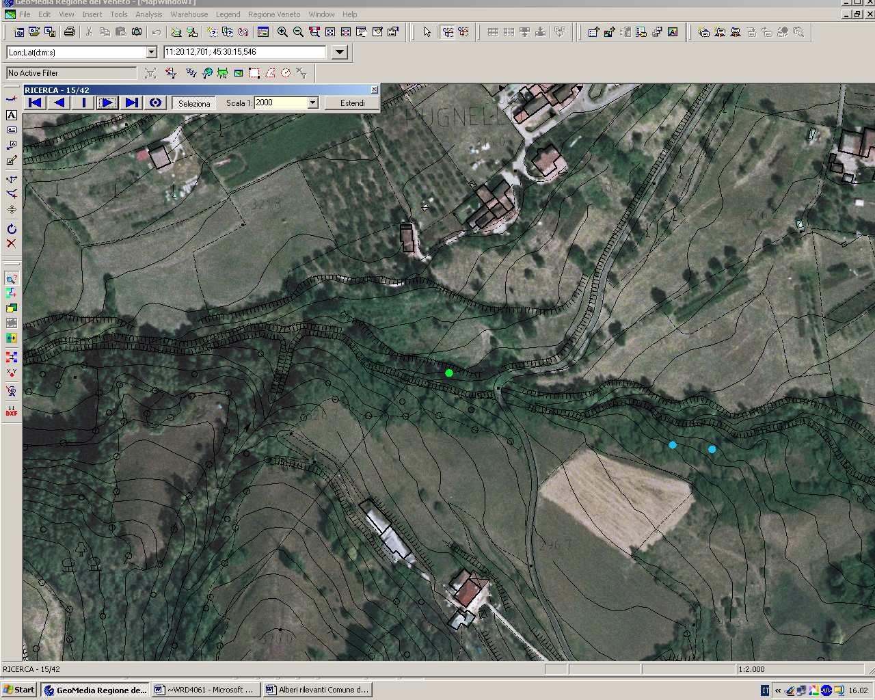Click the Edit Text pencil tool

pyautogui.click(x=12, y=161)
